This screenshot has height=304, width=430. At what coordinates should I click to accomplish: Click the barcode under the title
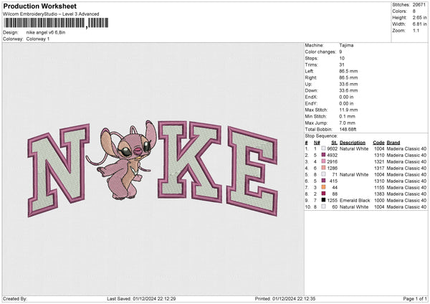point(56,23)
